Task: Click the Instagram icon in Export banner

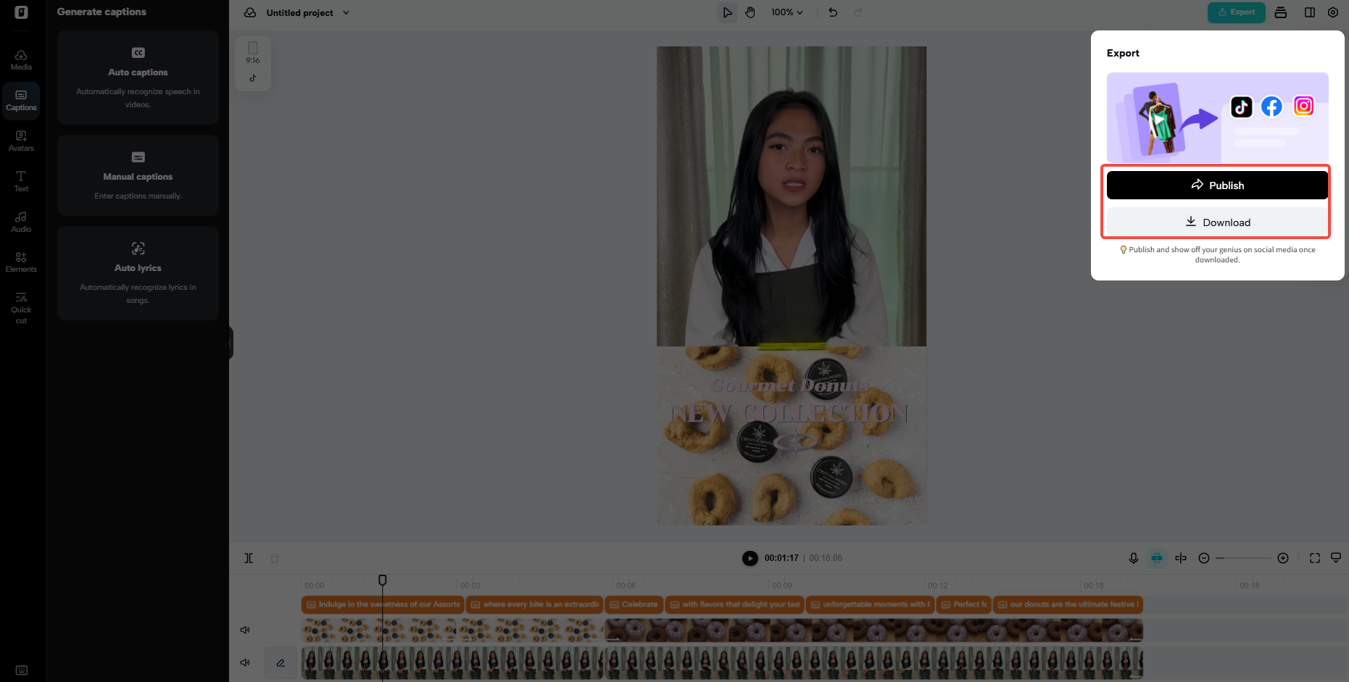Action: coord(1304,107)
